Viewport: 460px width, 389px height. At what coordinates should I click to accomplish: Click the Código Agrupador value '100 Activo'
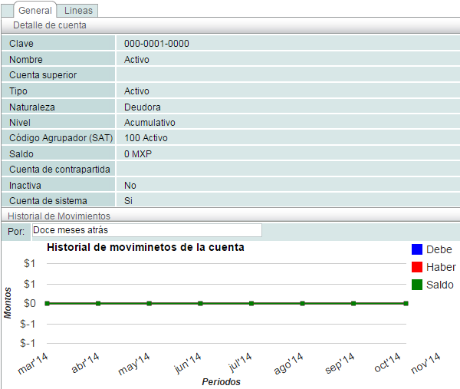coord(146,138)
